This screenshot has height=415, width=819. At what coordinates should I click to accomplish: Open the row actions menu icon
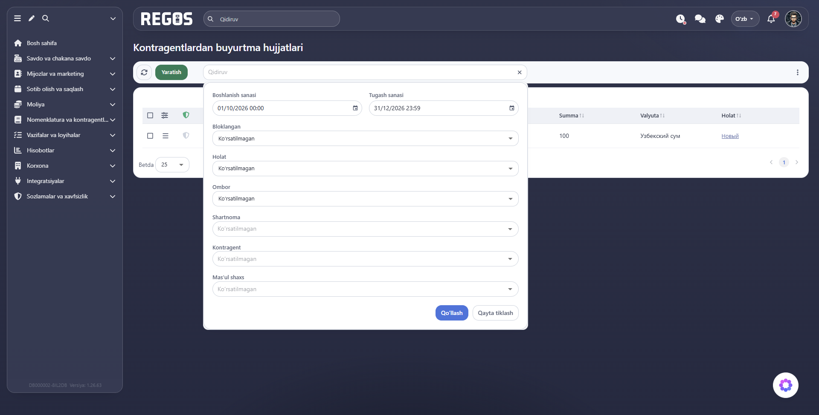[166, 136]
